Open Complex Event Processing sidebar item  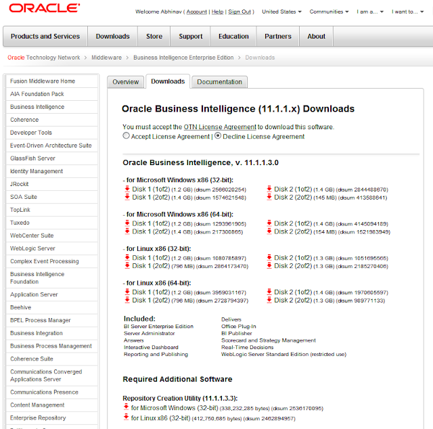pos(52,261)
